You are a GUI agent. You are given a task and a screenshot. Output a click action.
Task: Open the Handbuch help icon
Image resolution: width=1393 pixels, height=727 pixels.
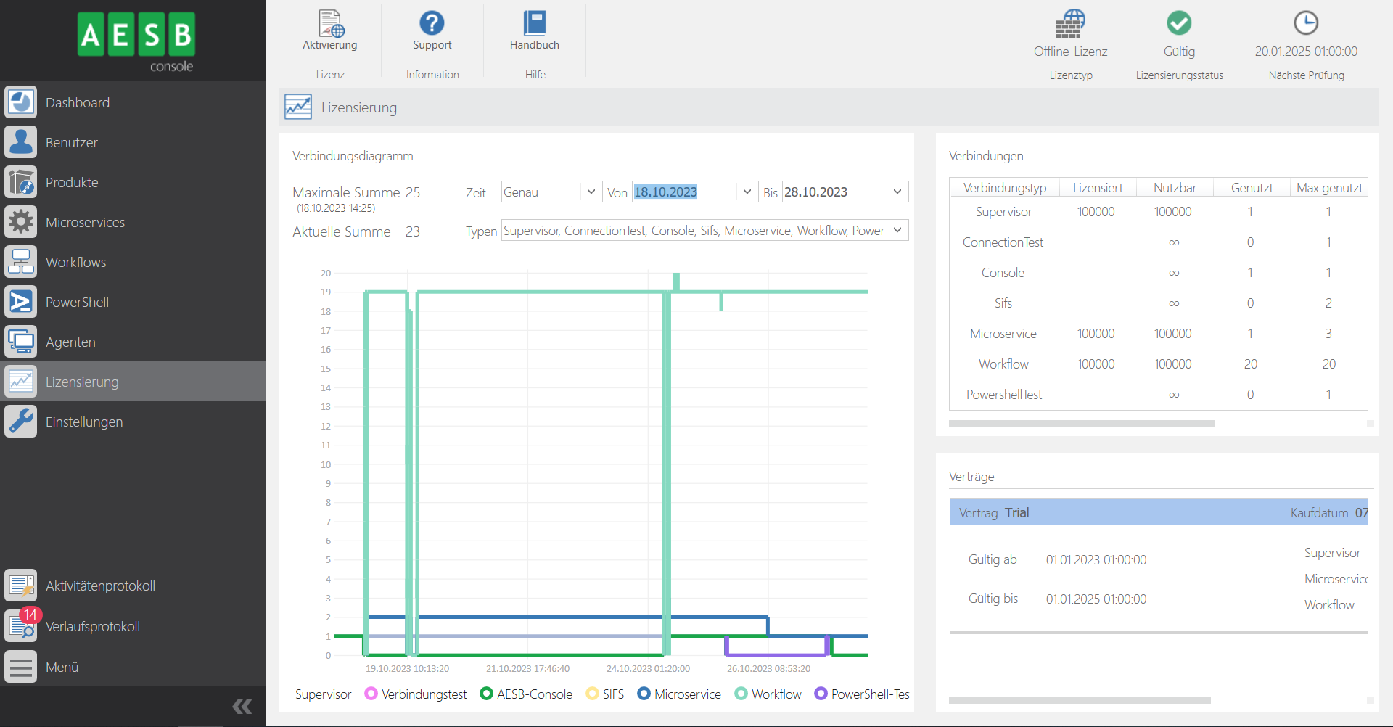point(535,24)
